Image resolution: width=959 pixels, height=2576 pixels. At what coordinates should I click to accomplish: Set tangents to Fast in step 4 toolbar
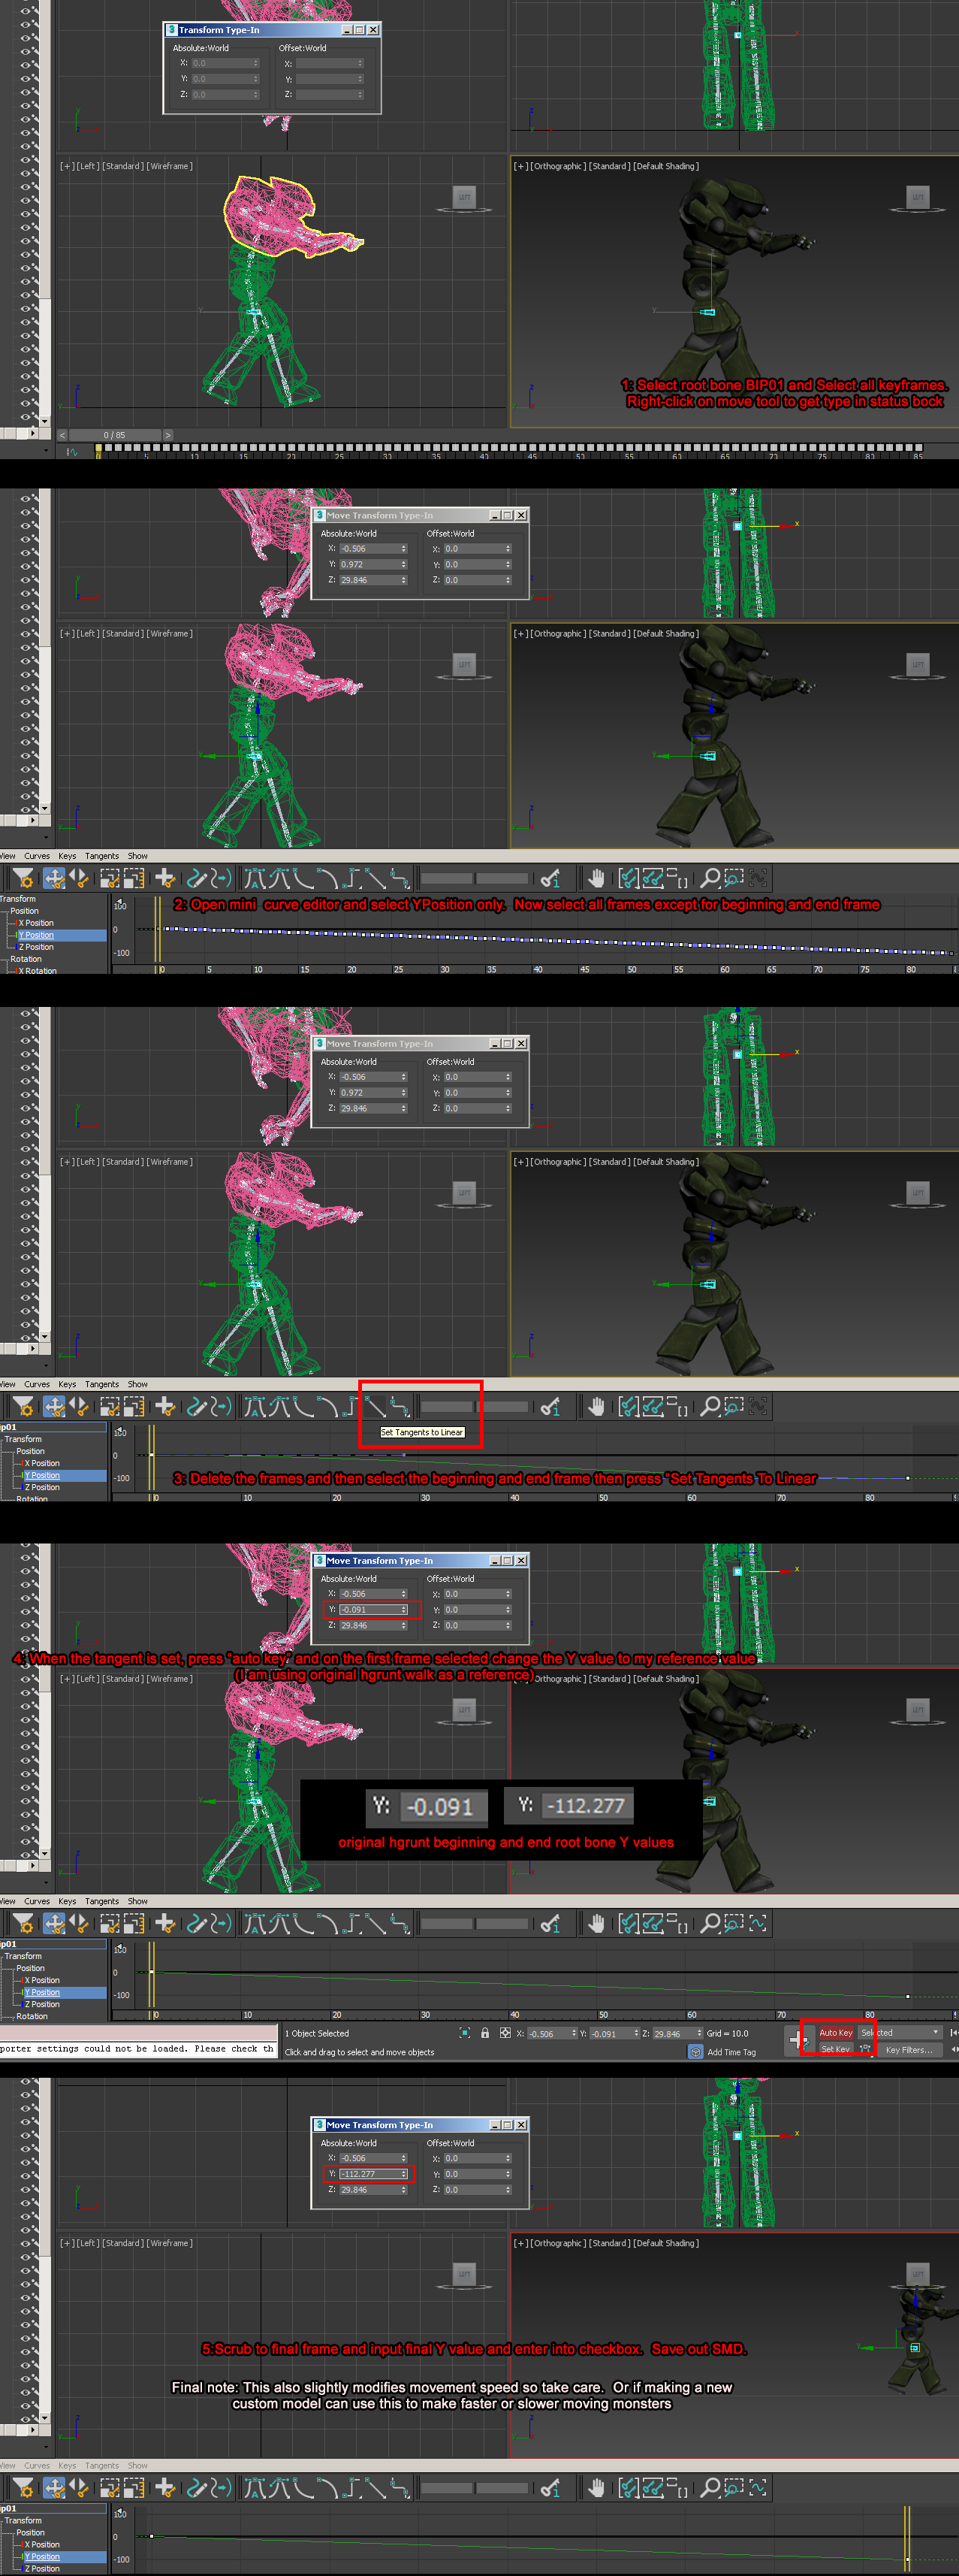pos(303,1923)
